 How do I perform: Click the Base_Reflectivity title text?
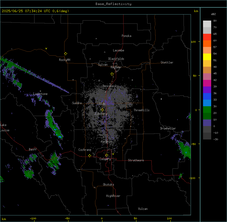113,4
